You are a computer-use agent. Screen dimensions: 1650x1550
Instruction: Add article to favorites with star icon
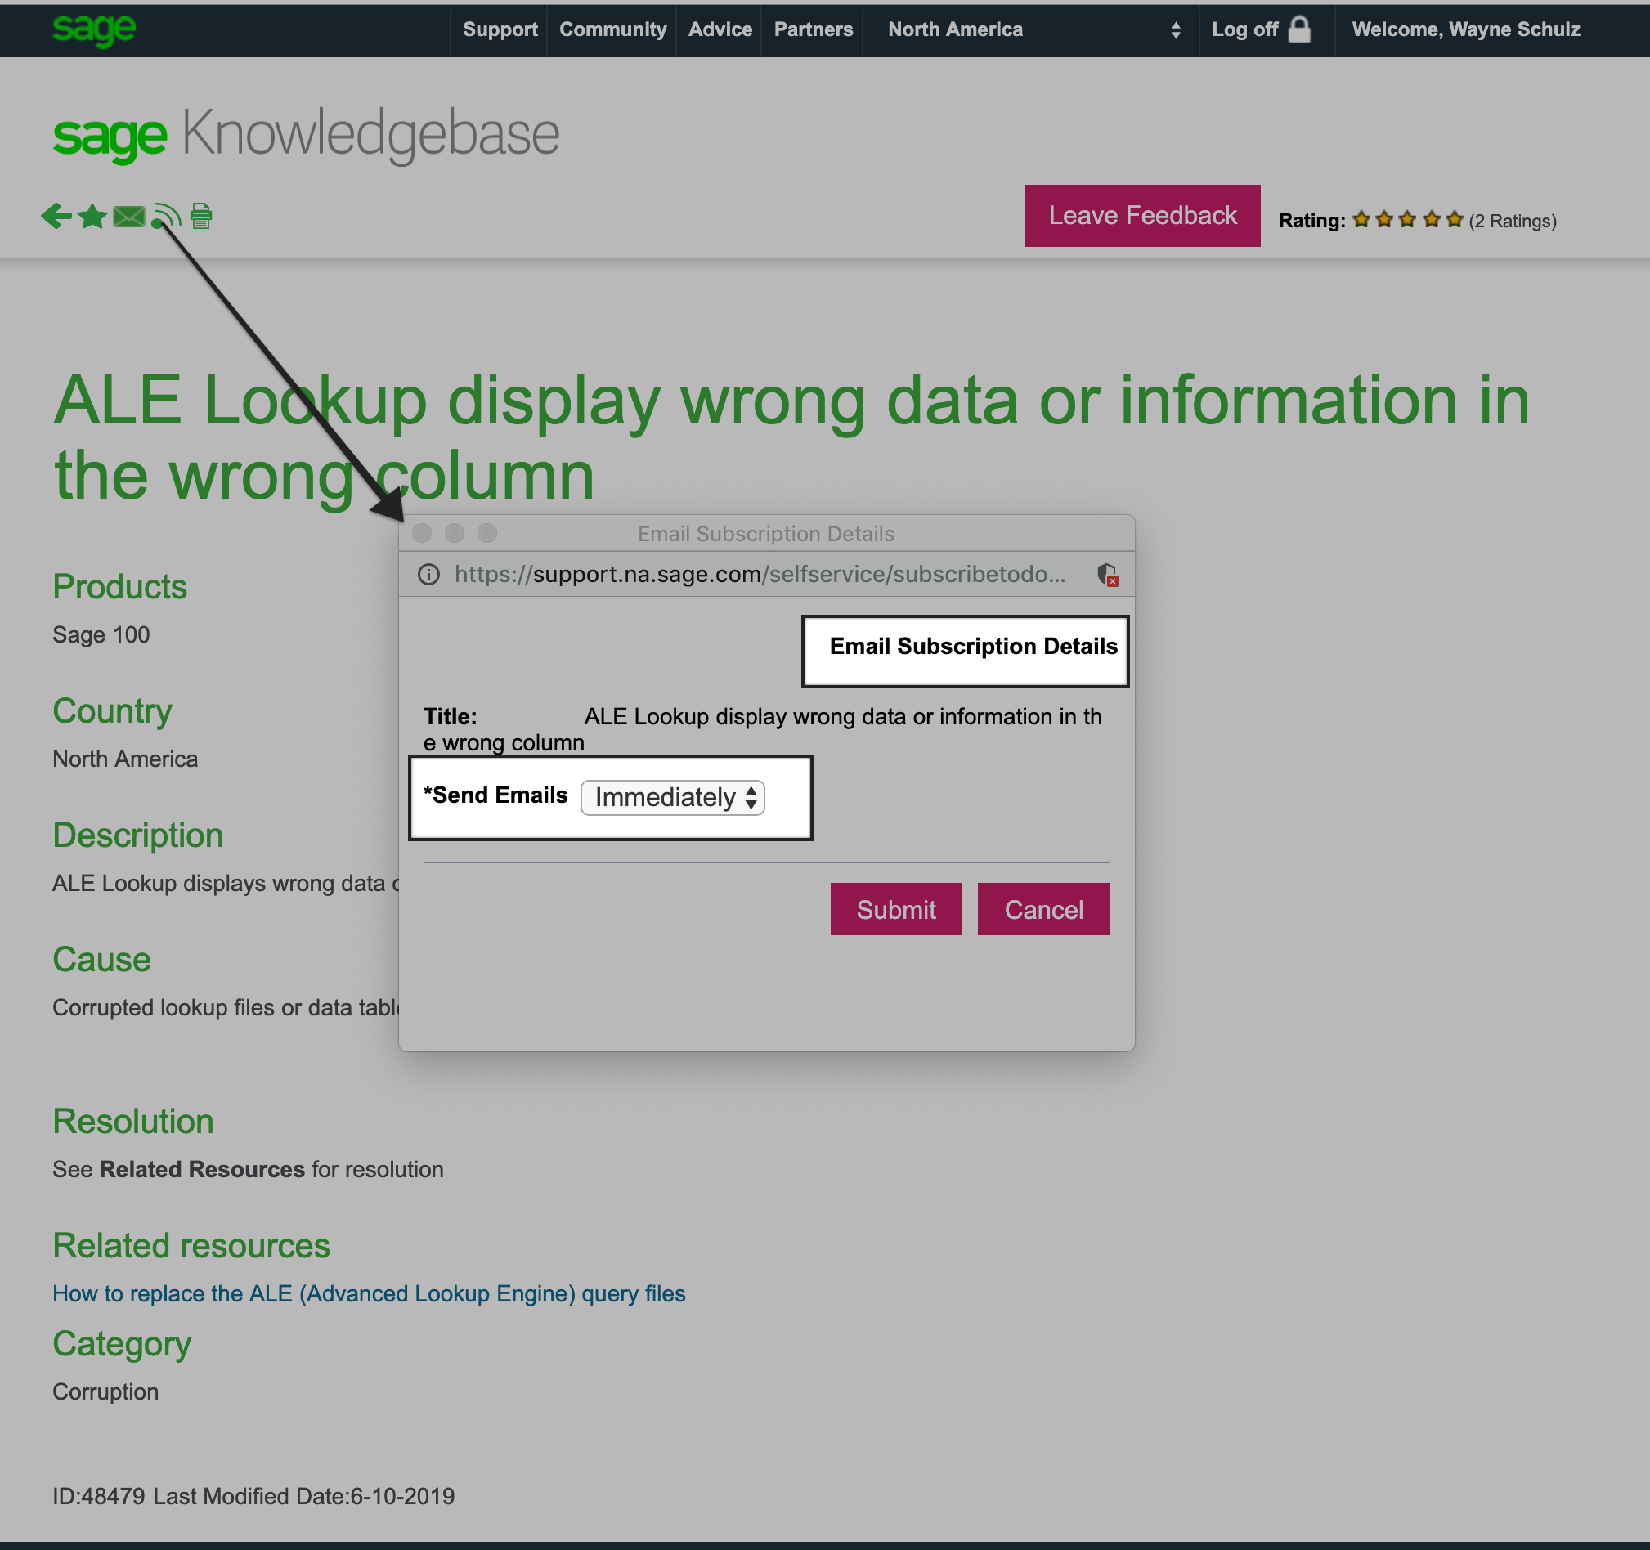[x=92, y=216]
